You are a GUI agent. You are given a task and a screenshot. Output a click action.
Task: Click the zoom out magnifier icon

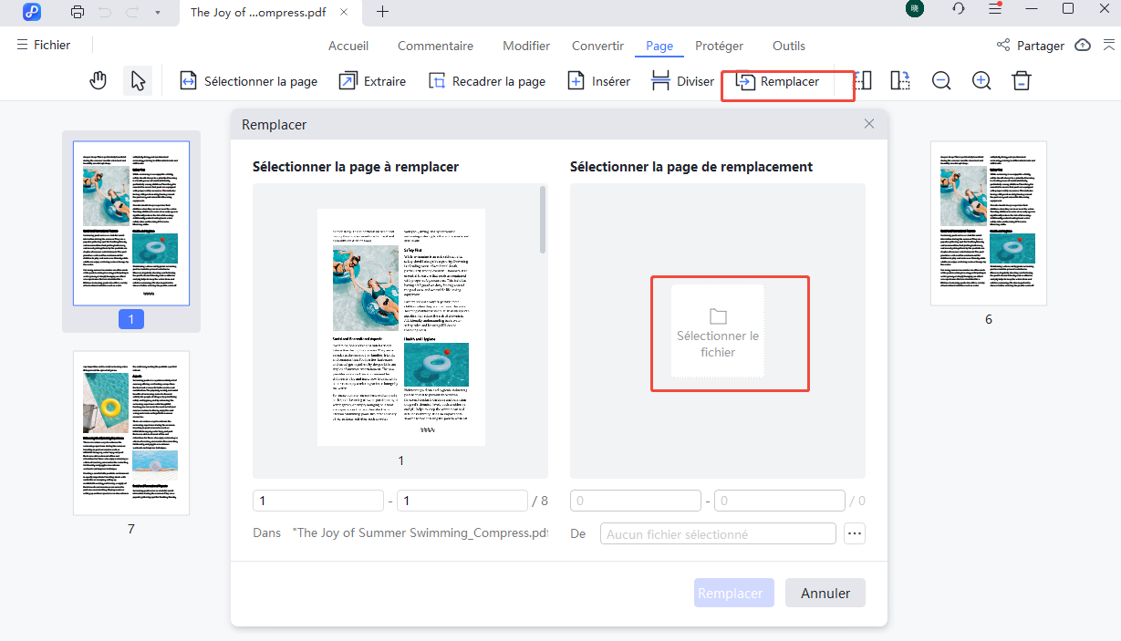(x=941, y=81)
